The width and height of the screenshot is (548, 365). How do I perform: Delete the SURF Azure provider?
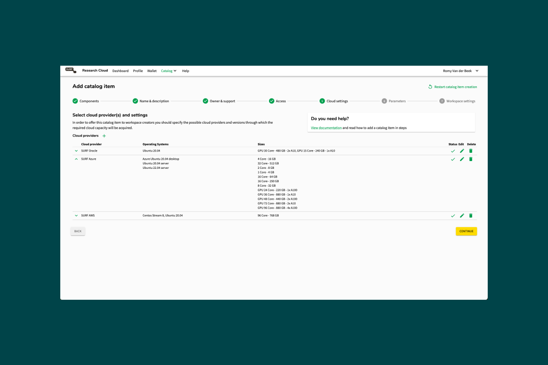(471, 159)
